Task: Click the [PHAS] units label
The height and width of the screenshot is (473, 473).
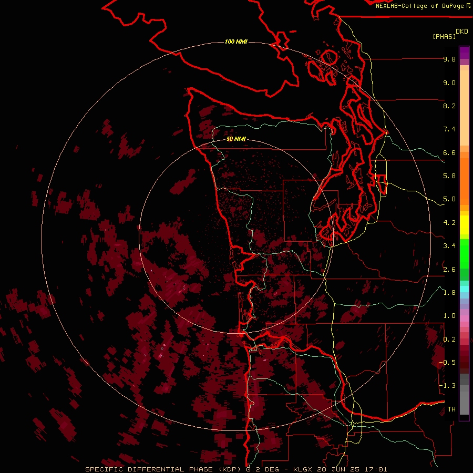Action: click(444, 36)
